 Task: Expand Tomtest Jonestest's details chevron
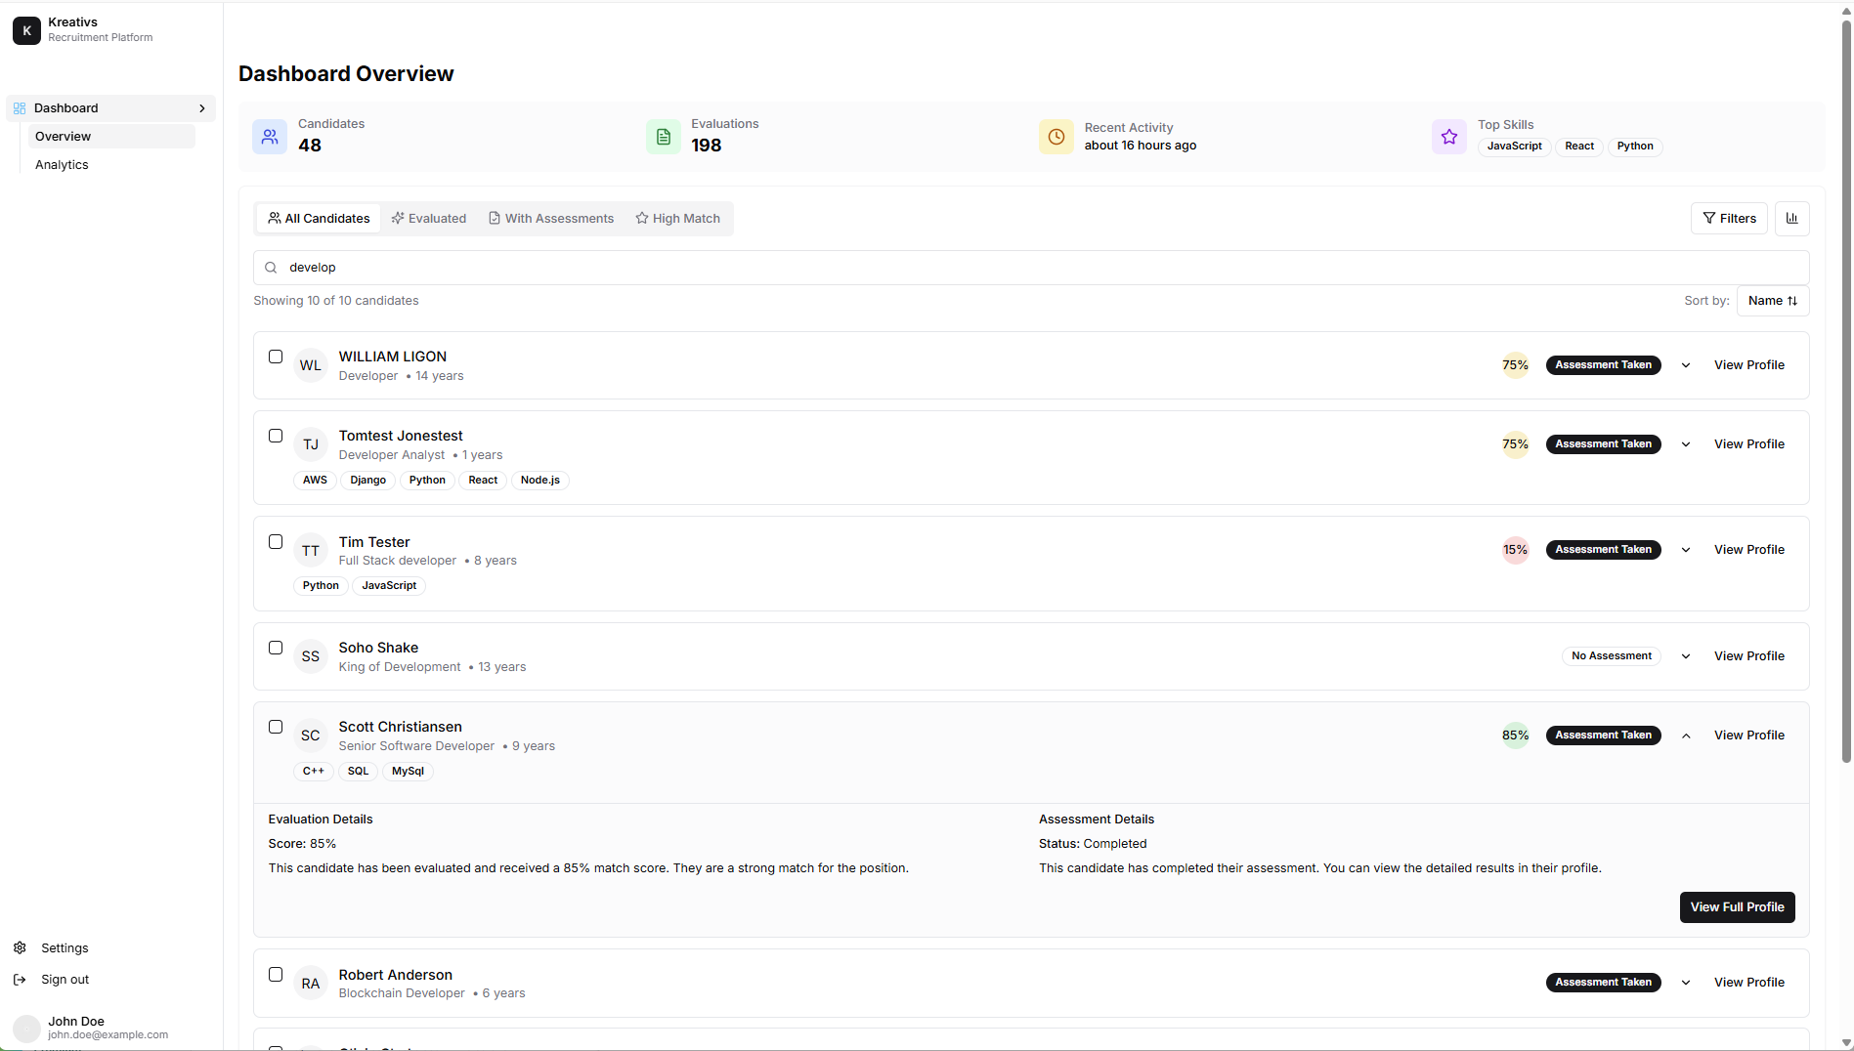coord(1686,444)
